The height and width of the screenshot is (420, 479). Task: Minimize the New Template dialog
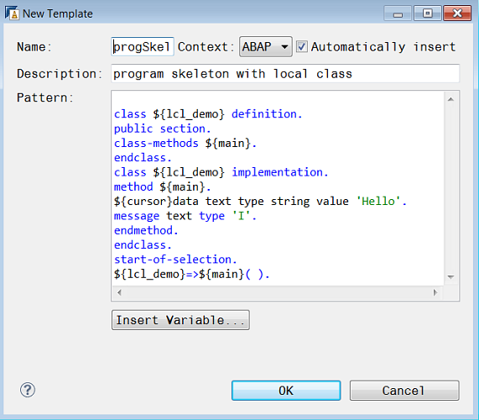[x=398, y=13]
